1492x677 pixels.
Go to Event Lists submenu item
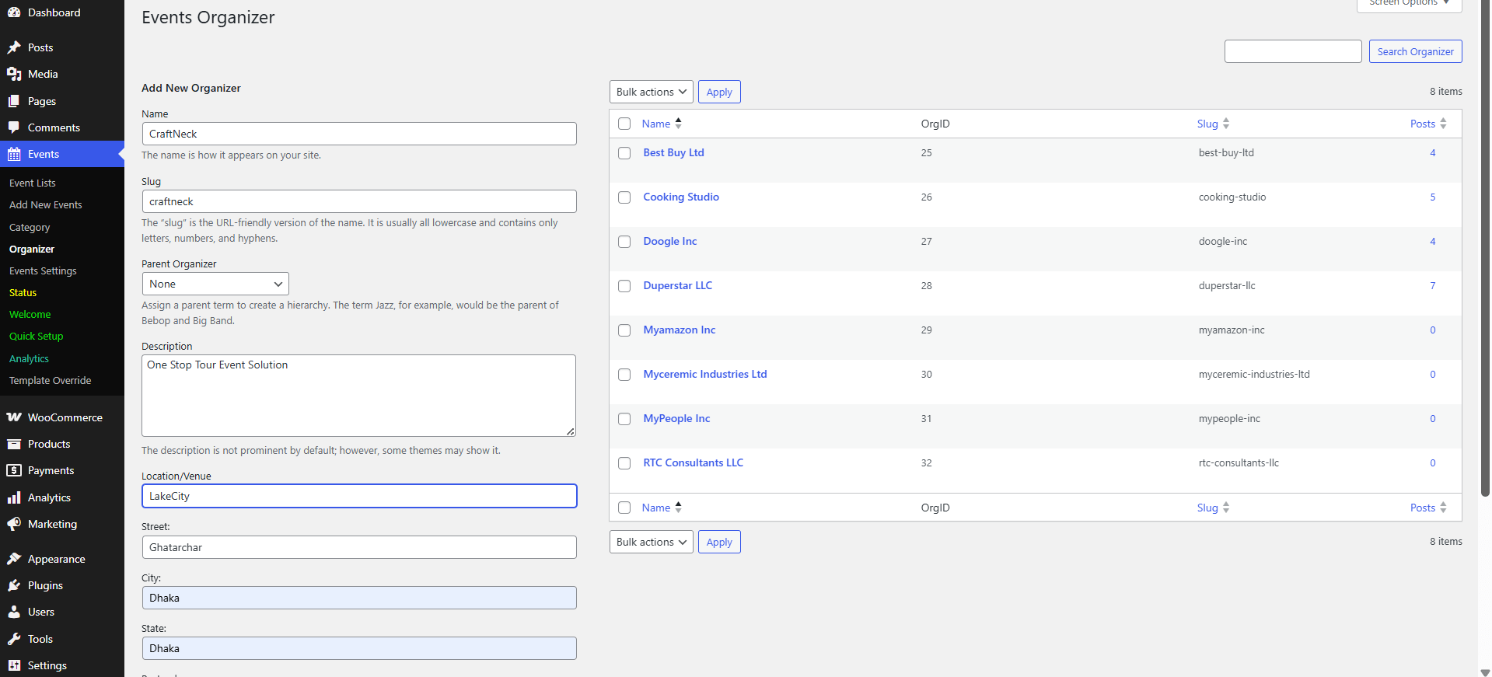pos(33,183)
